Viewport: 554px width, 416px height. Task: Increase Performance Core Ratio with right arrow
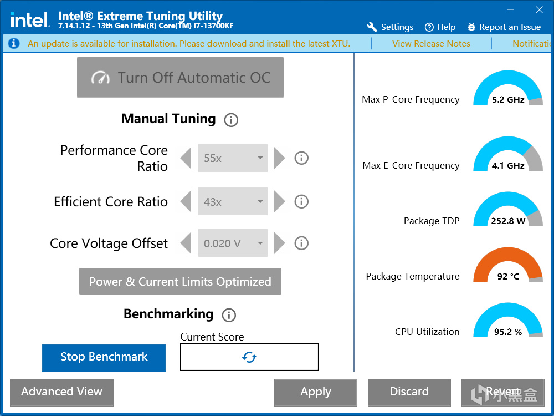tap(280, 158)
